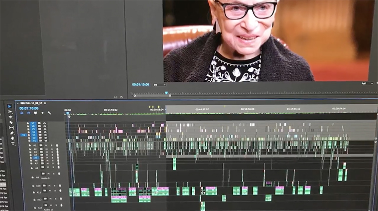Hide video track V7 with eye icon

point(45,123)
